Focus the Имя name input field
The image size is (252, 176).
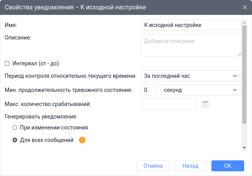tap(191, 25)
